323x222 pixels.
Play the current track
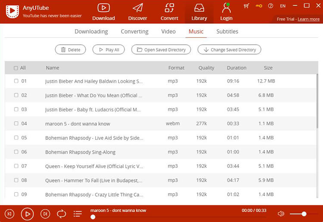click(27, 214)
